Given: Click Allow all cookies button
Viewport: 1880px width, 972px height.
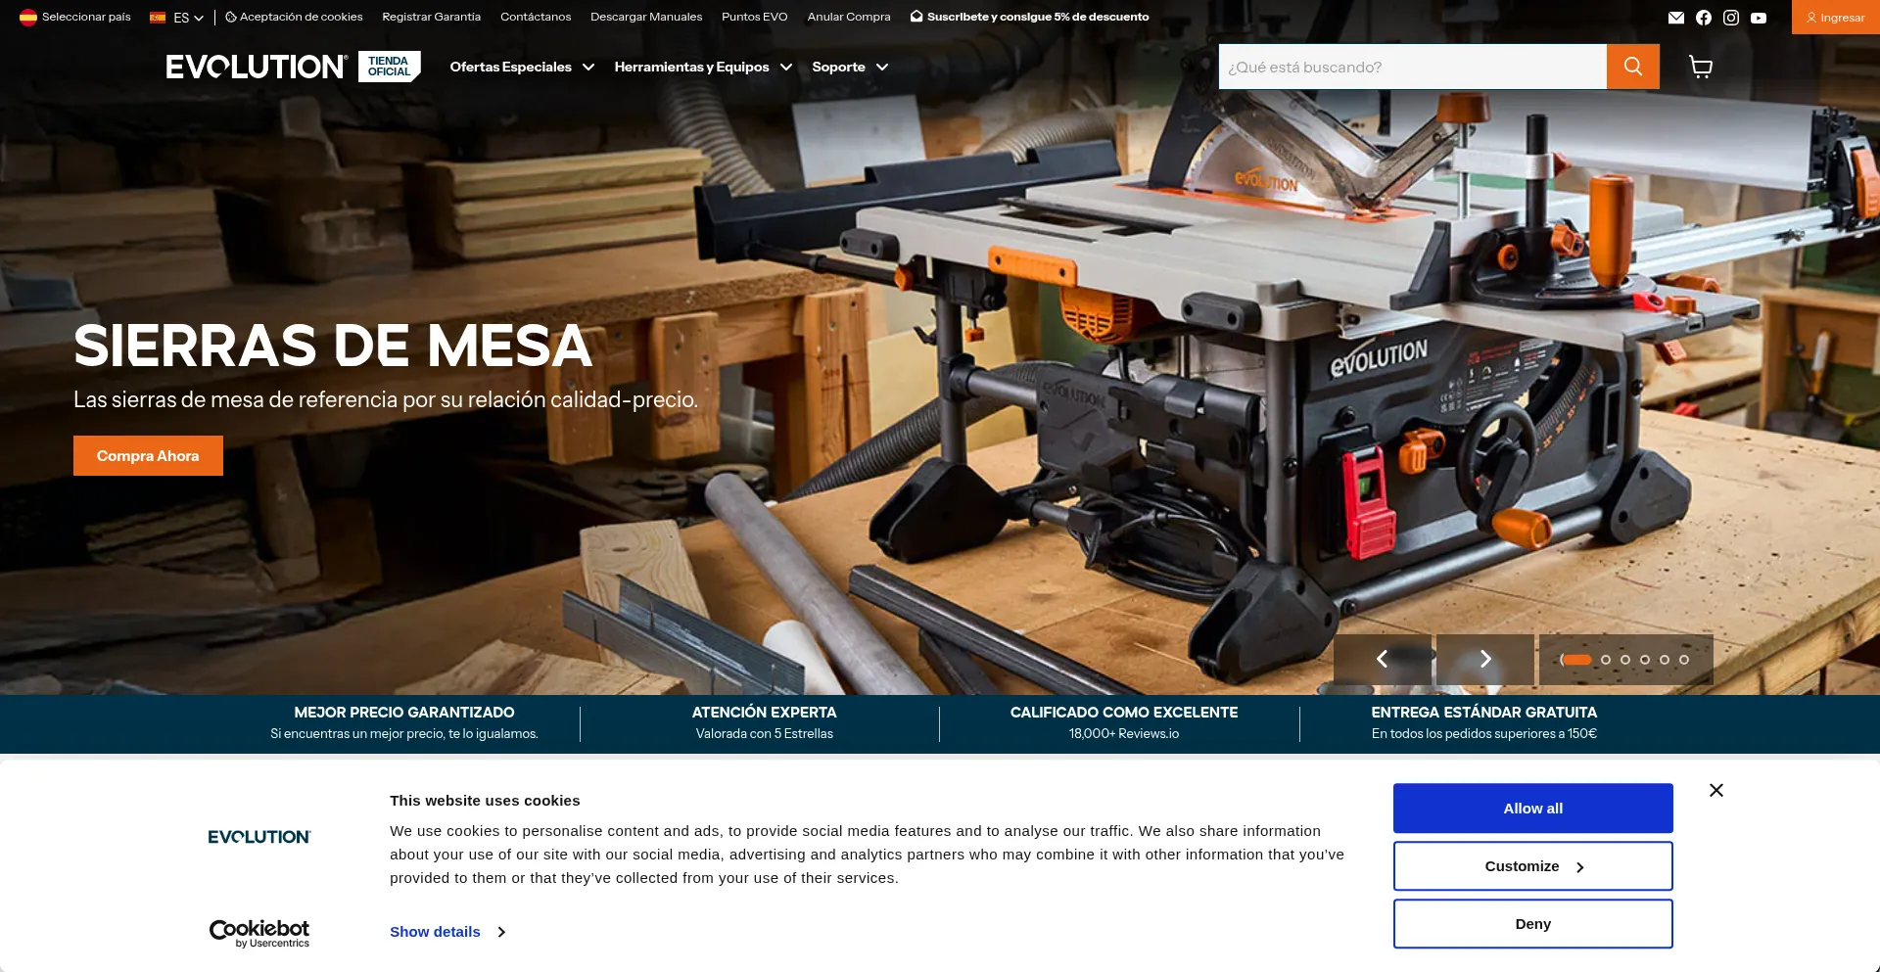Looking at the screenshot, I should click(1533, 809).
